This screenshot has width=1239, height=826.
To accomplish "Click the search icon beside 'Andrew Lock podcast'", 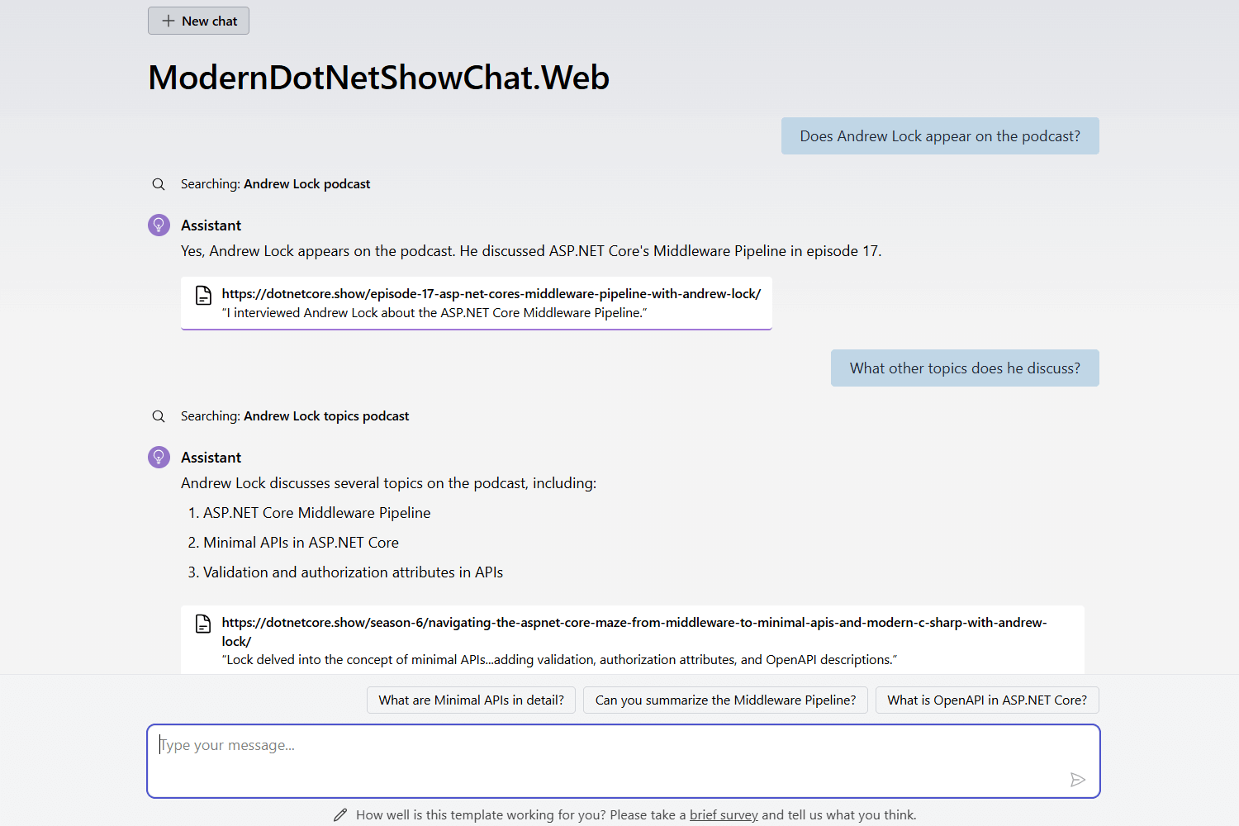I will pyautogui.click(x=158, y=183).
